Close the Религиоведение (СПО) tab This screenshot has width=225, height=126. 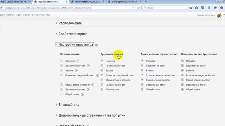(x=103, y=2)
